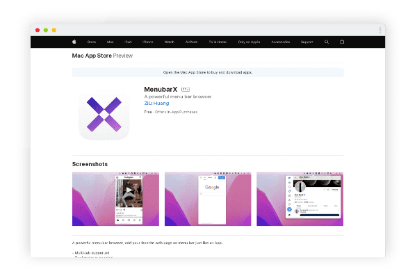The image size is (417, 278).
Task: Open the iPhone menu item
Action: click(x=147, y=42)
